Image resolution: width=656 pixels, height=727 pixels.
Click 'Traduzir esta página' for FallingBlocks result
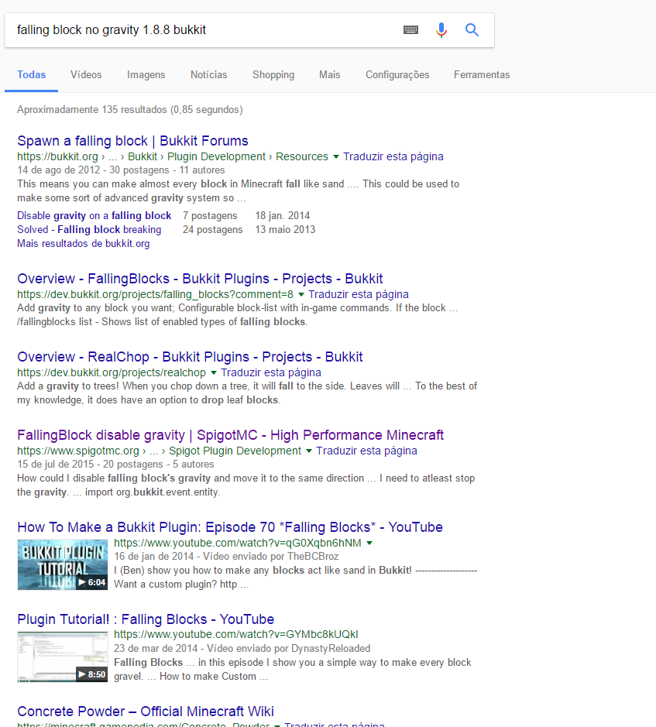(x=359, y=294)
